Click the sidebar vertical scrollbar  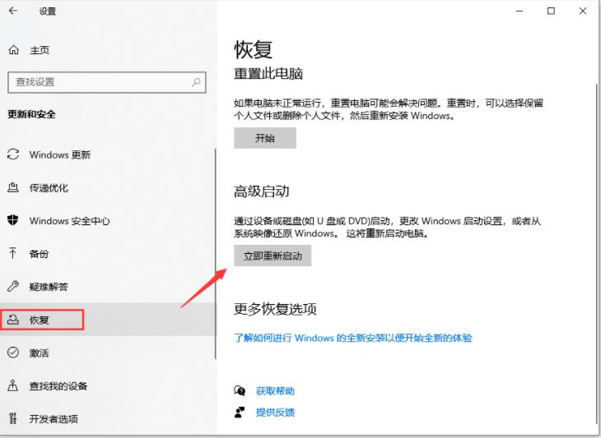[x=216, y=254]
